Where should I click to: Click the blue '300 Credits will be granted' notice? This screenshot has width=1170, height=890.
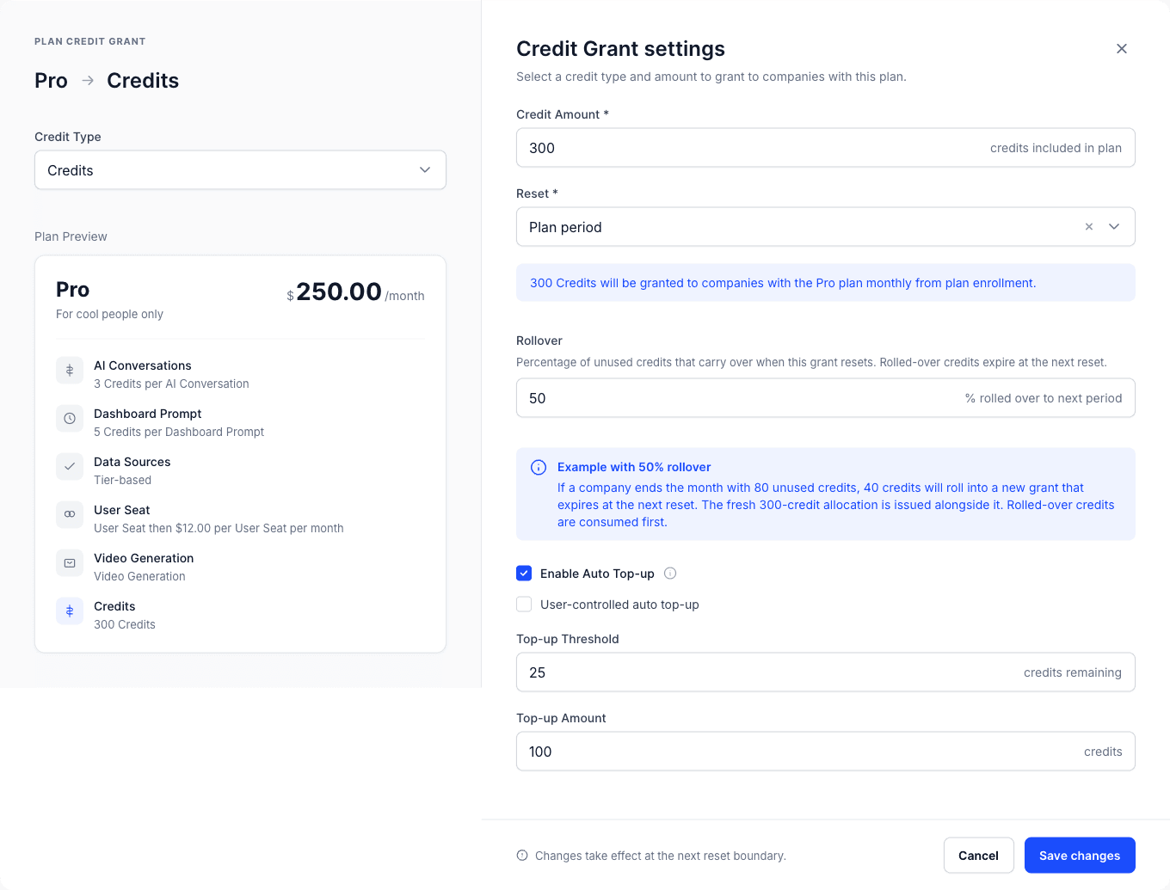pyautogui.click(x=826, y=283)
